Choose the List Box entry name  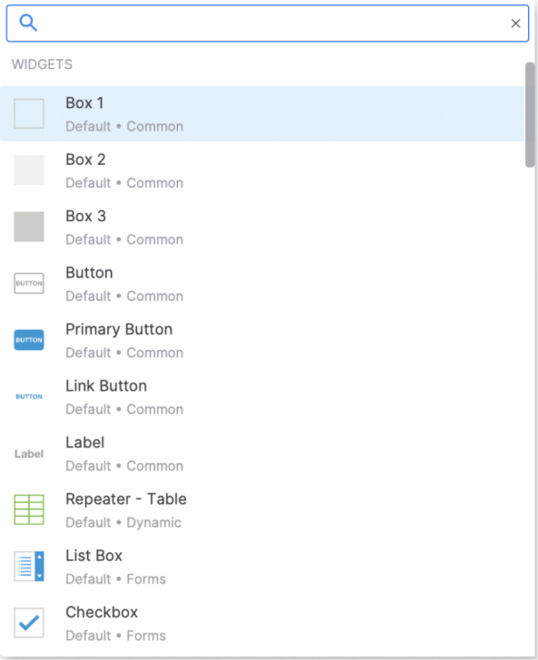pos(94,556)
